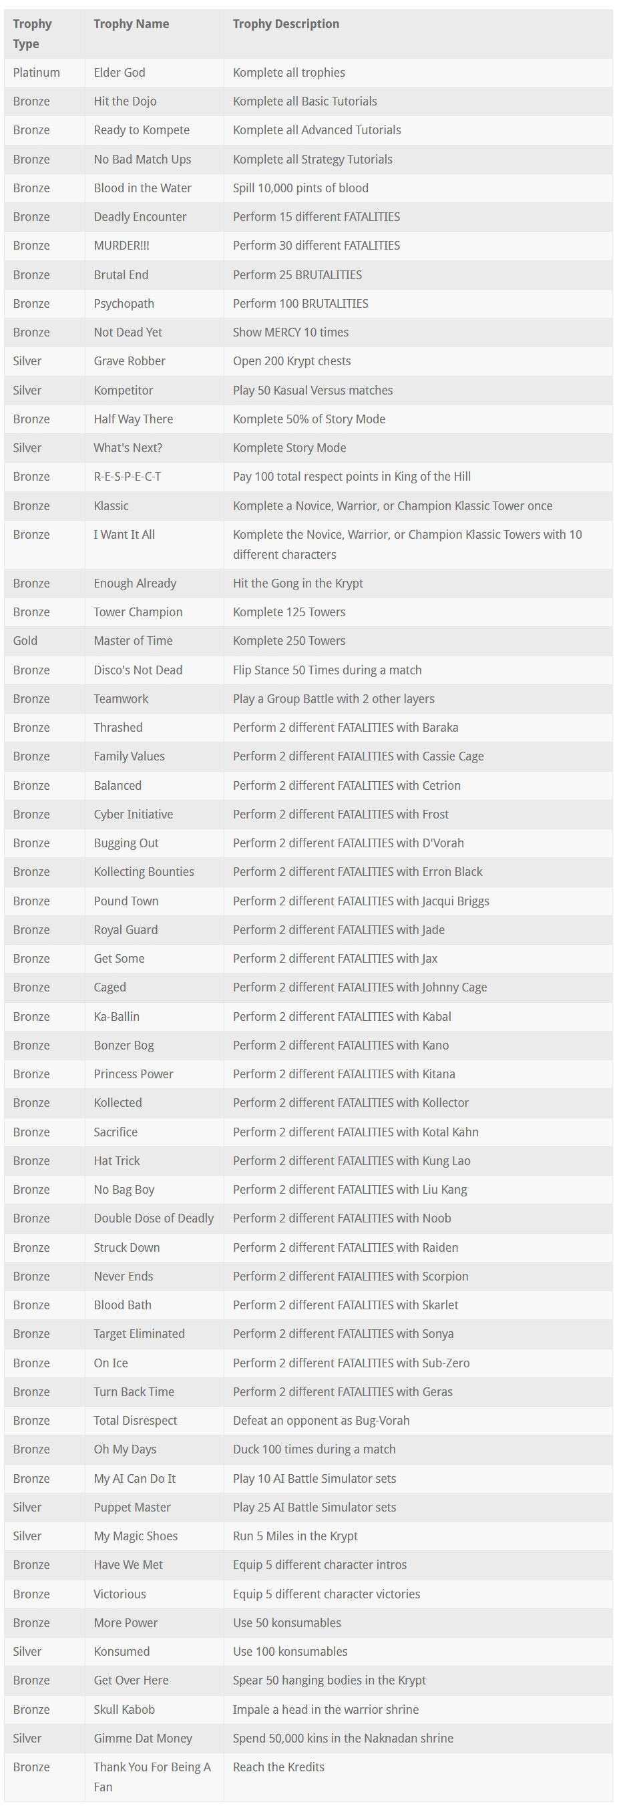The width and height of the screenshot is (625, 1812).
Task: Select the Platinum trophy type cell
Action: 37,73
